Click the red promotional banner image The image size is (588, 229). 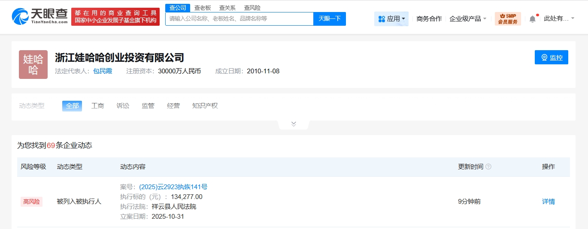tap(115, 17)
